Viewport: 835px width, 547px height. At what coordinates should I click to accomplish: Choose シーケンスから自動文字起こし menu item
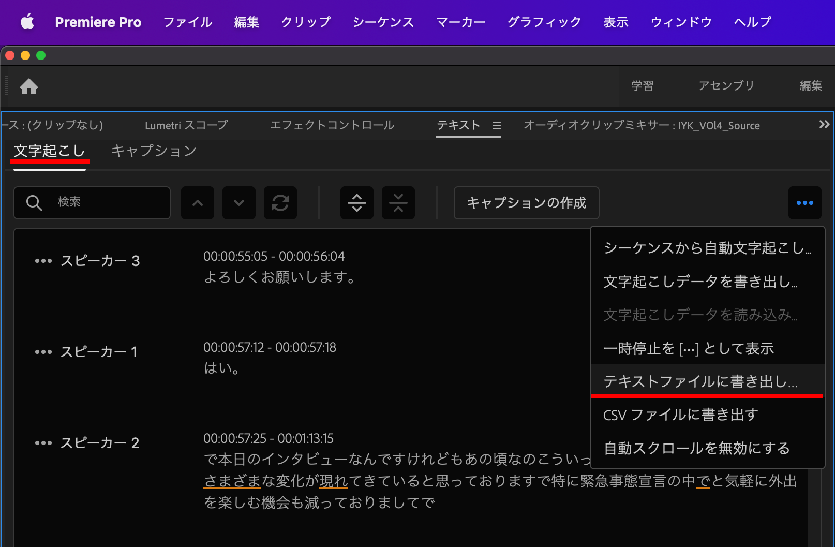click(x=707, y=248)
